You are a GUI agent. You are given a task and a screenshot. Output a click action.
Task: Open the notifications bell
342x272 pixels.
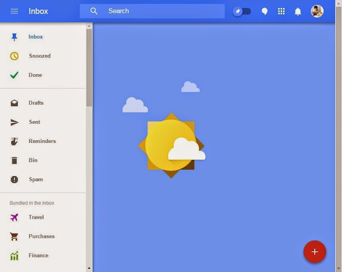[x=298, y=11]
